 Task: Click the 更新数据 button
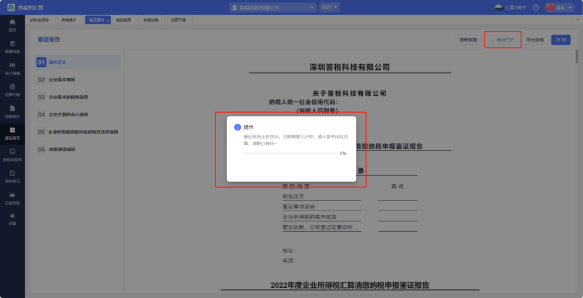[x=468, y=40]
